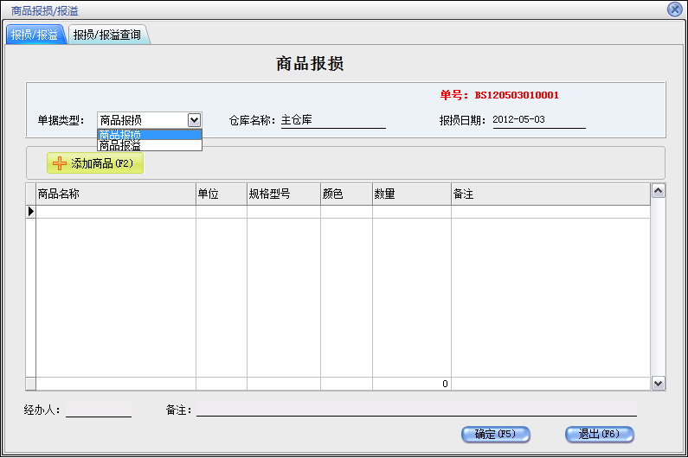Click first row cell under 单位 column
This screenshot has height=458, width=688.
[x=221, y=212]
